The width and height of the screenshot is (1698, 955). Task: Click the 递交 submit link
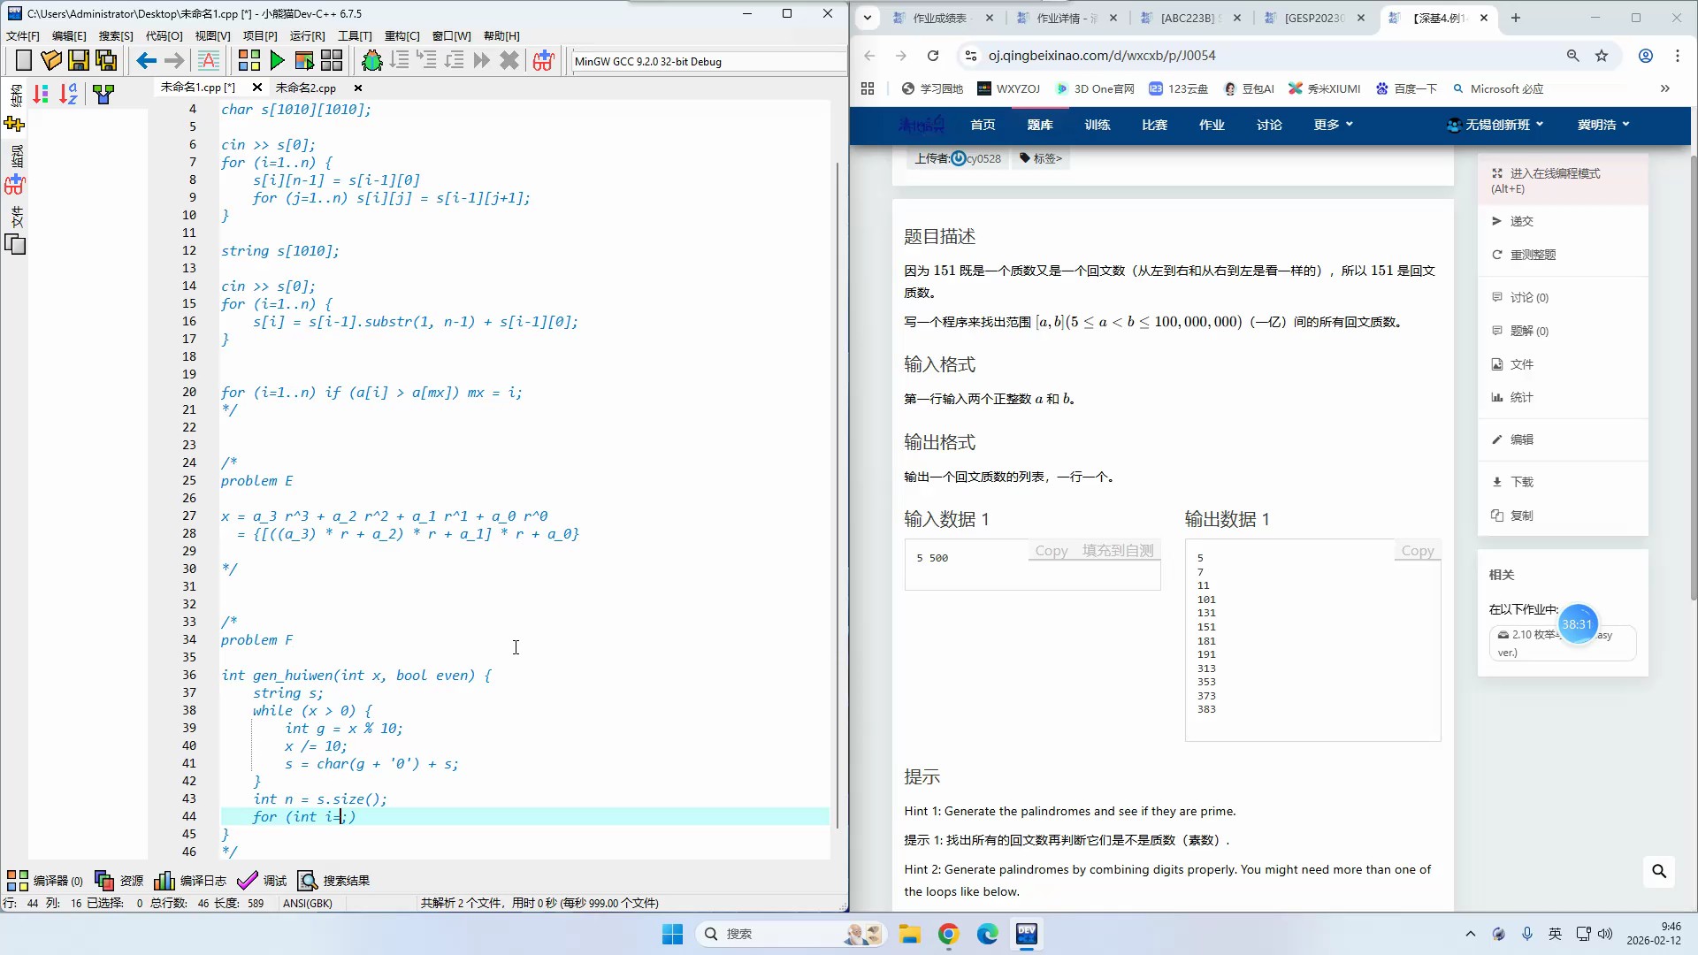point(1521,221)
